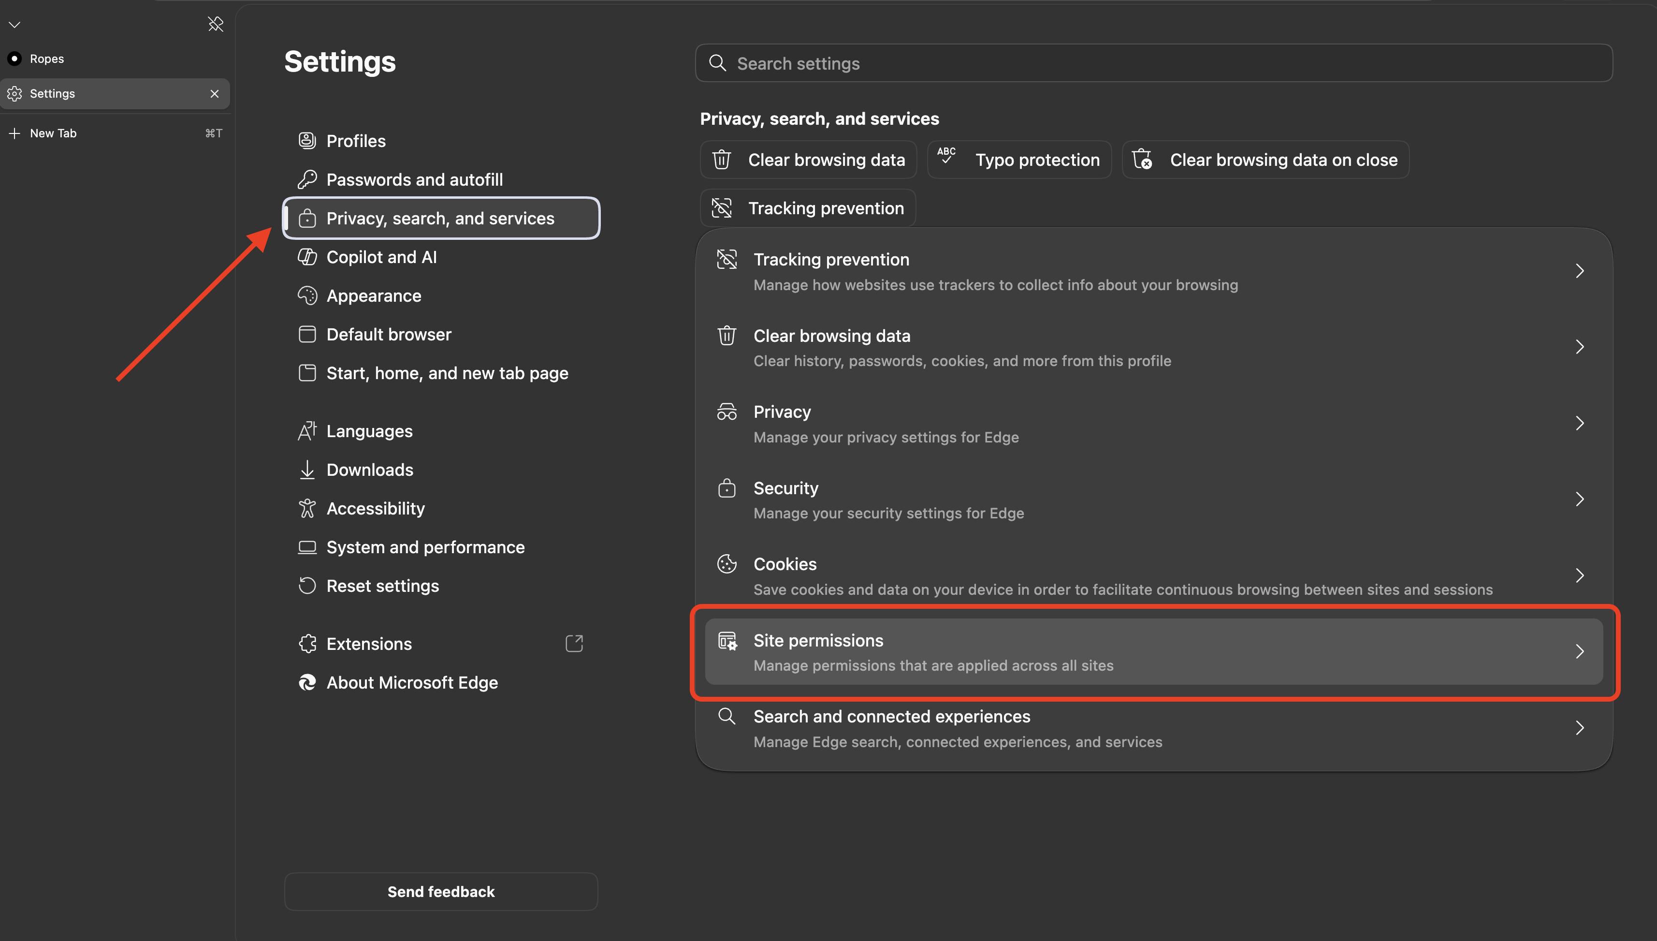The width and height of the screenshot is (1657, 941).
Task: Expand Security row chevron
Action: coord(1580,499)
